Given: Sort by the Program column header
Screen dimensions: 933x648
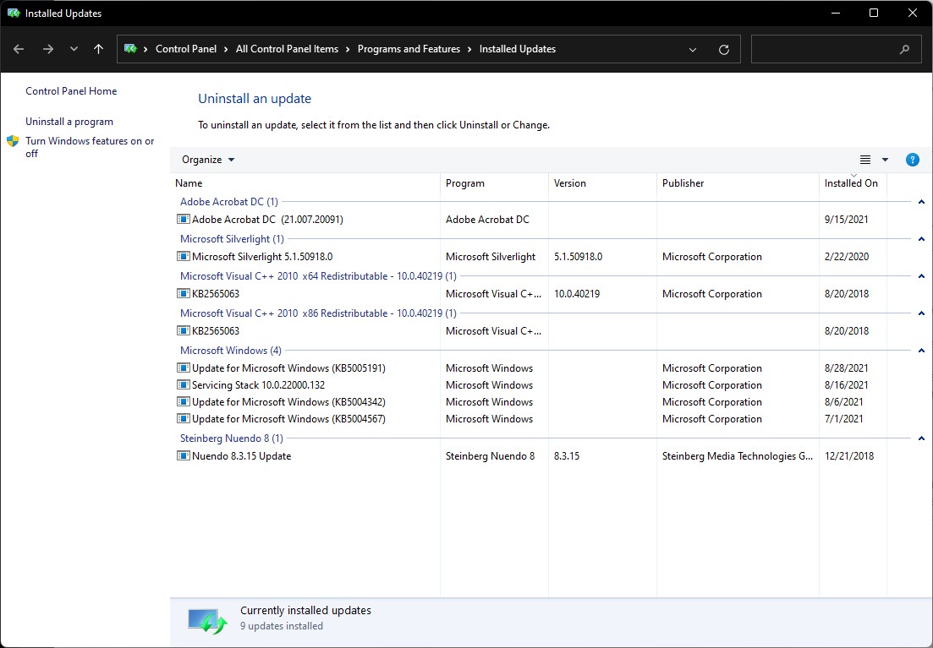Looking at the screenshot, I should pos(494,183).
